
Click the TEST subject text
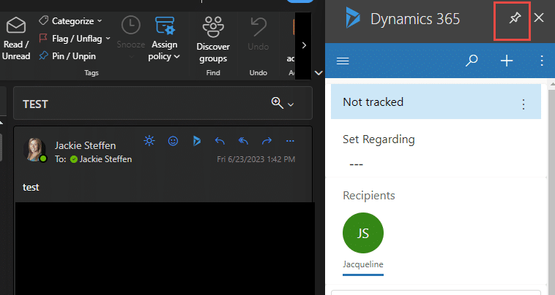point(35,104)
